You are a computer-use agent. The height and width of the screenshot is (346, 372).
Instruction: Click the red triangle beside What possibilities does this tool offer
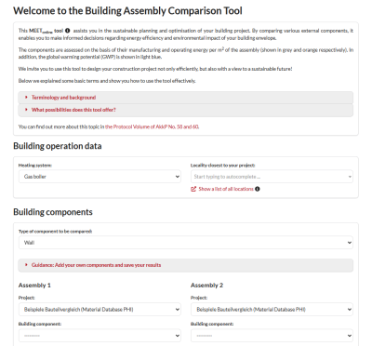point(26,110)
